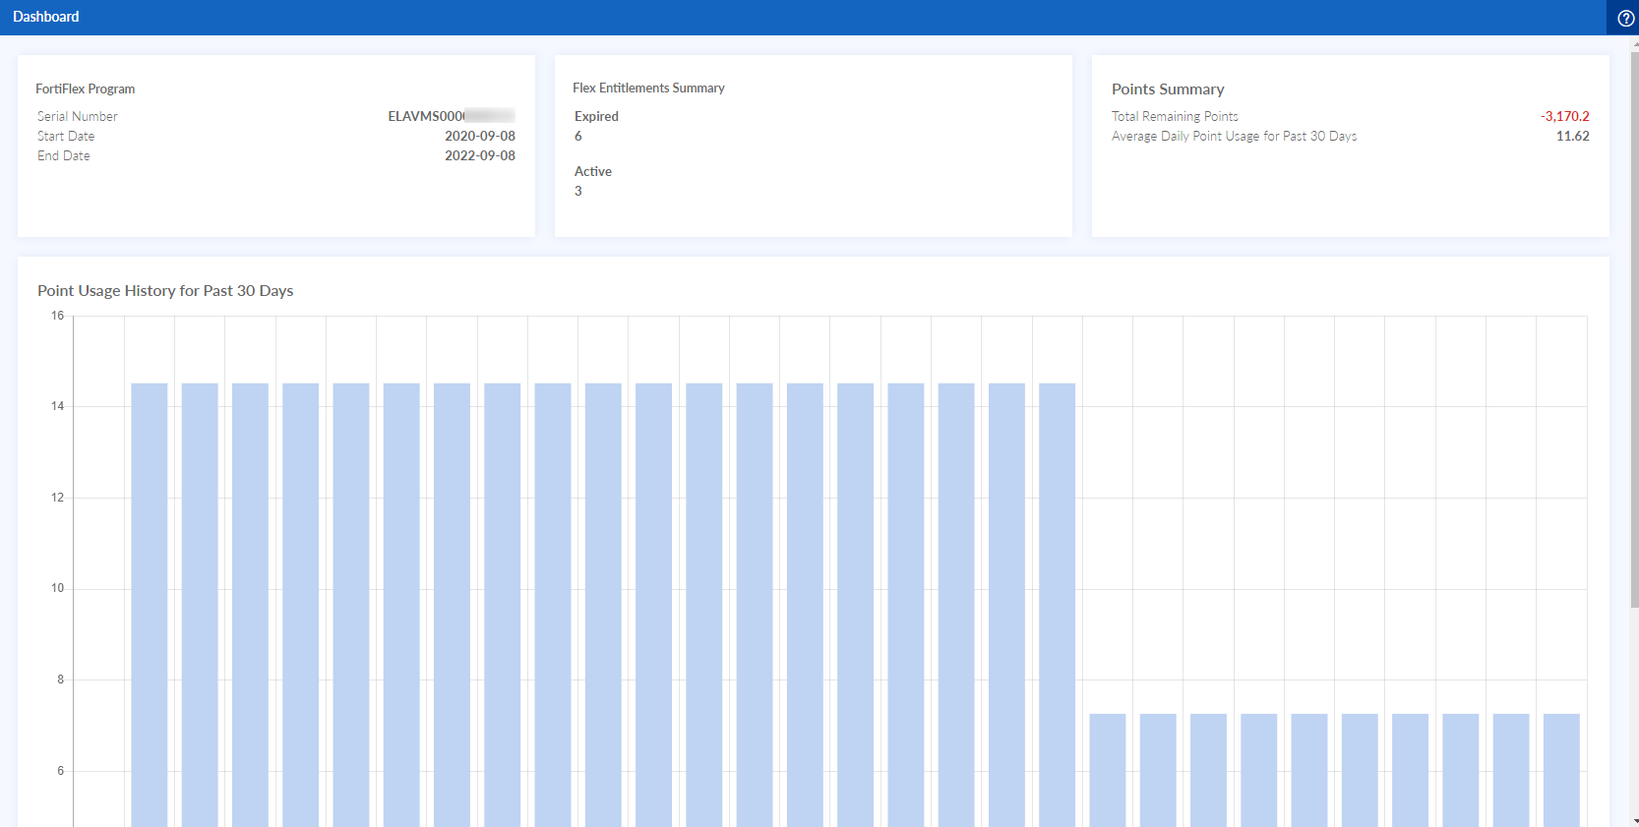Viewport: 1639px width, 827px height.
Task: Click the vertical scrollbar thumb
Action: (x=1634, y=325)
